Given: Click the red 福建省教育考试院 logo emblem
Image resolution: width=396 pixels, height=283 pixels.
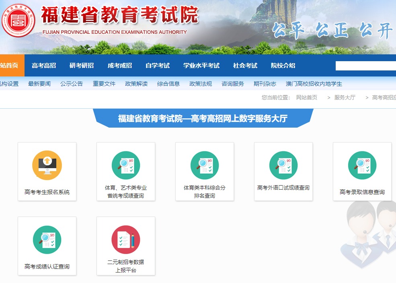Looking at the screenshot, I should [18, 21].
